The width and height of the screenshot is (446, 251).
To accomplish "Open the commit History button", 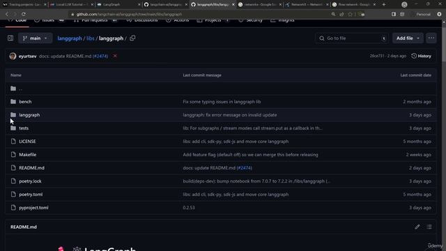I will tap(421, 56).
